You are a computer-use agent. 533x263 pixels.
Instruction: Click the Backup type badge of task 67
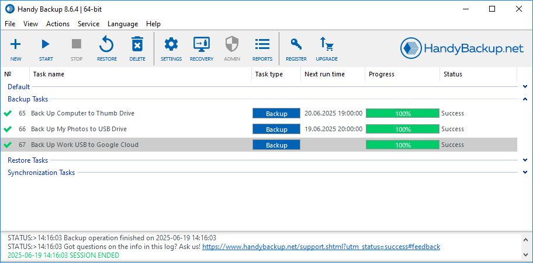point(276,145)
